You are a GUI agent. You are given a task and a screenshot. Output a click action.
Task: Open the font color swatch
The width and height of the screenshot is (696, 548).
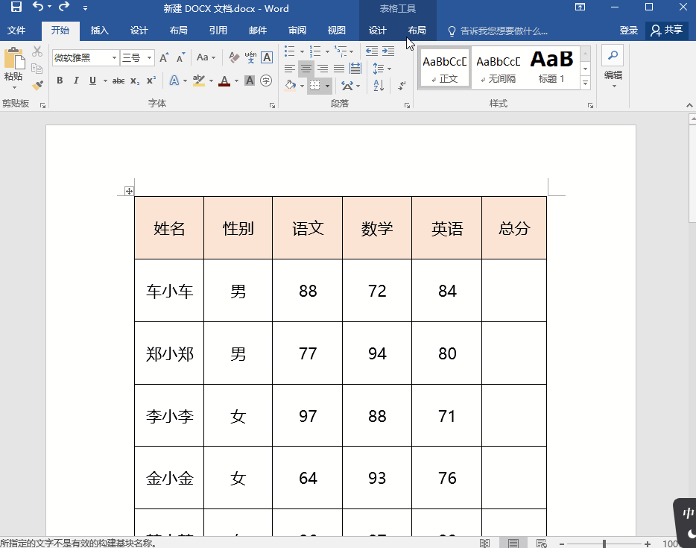coord(224,81)
